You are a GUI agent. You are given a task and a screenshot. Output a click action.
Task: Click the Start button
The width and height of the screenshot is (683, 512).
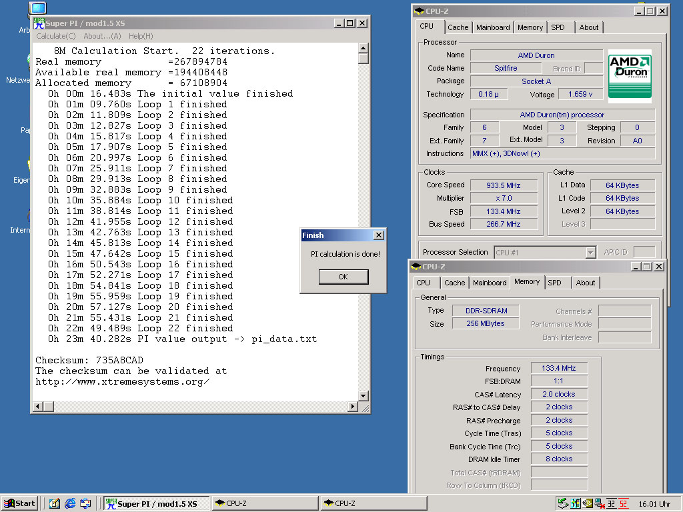click(19, 503)
